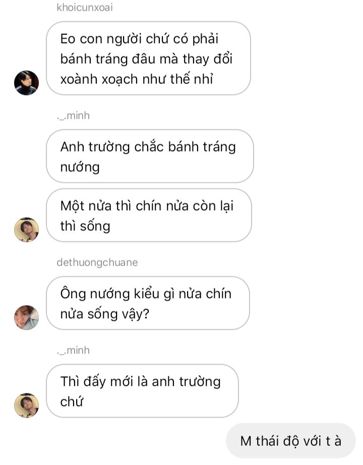Select message 'Eo con người chứ có phải'
Screen dimensions: 363x465
point(148,59)
